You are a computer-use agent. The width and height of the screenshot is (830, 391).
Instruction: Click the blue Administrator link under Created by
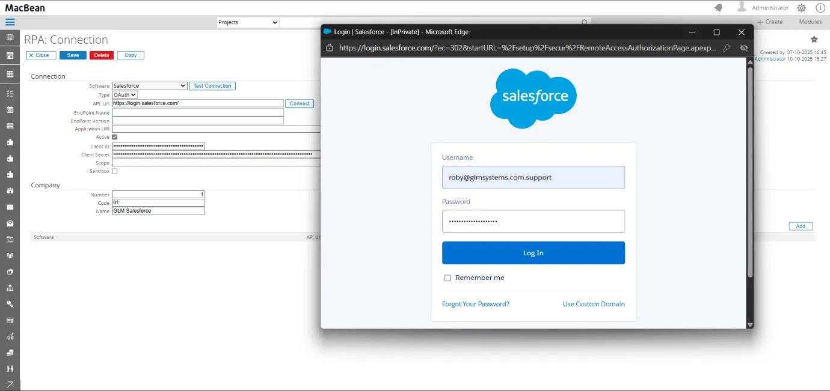click(770, 59)
